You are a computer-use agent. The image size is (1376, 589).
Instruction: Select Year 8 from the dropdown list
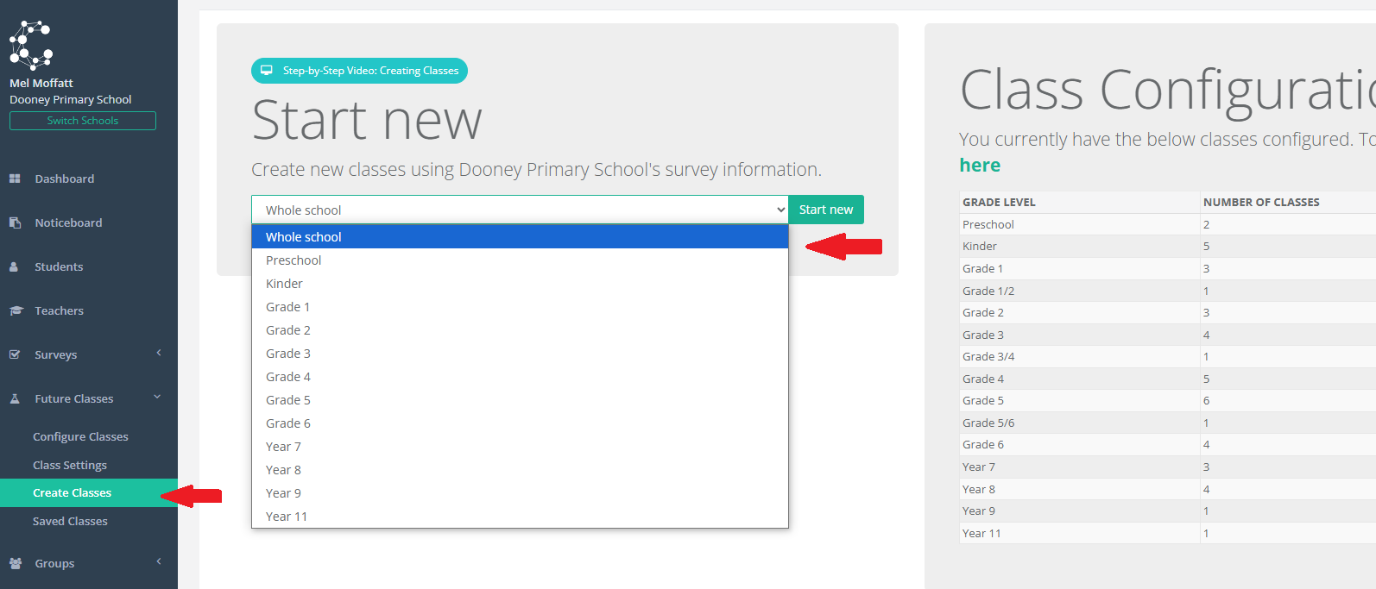(520, 470)
